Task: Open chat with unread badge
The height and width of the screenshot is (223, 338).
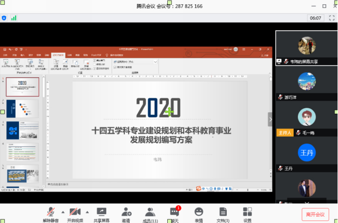Action: pos(175,212)
